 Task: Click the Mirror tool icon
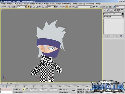(x=94, y=7)
